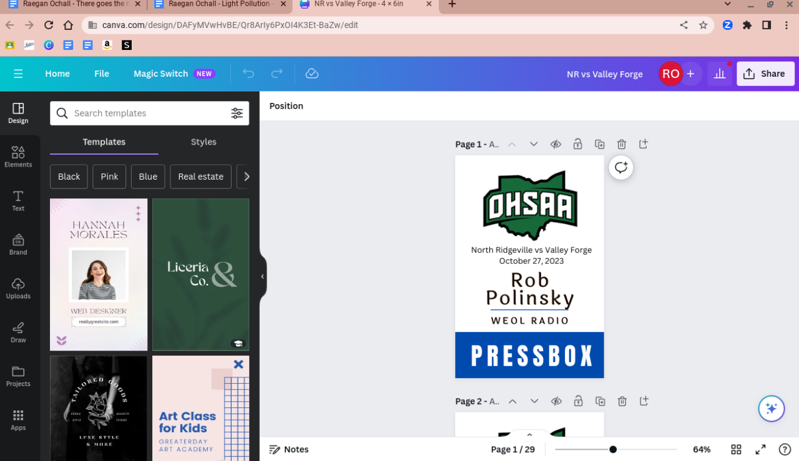
Task: Collapse the templates side panel
Action: [263, 276]
